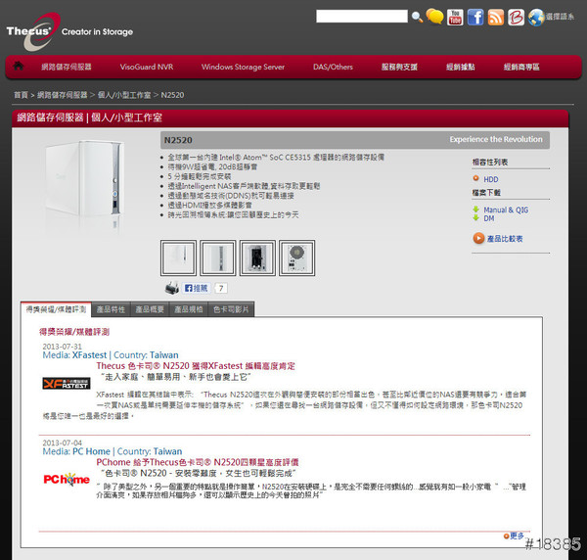This screenshot has height=560, width=587.
Task: Click the date 2013-07-04
Action: pyautogui.click(x=62, y=443)
